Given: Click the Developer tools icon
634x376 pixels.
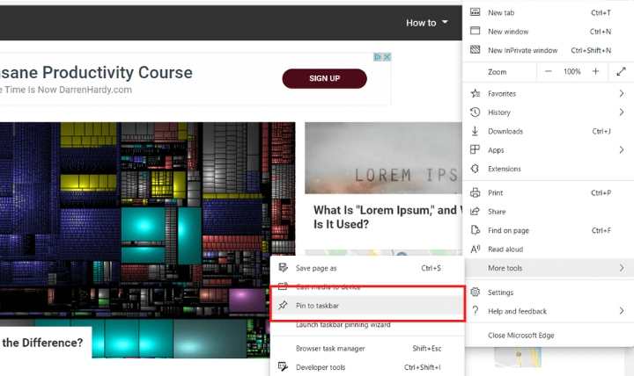Looking at the screenshot, I should (x=283, y=366).
